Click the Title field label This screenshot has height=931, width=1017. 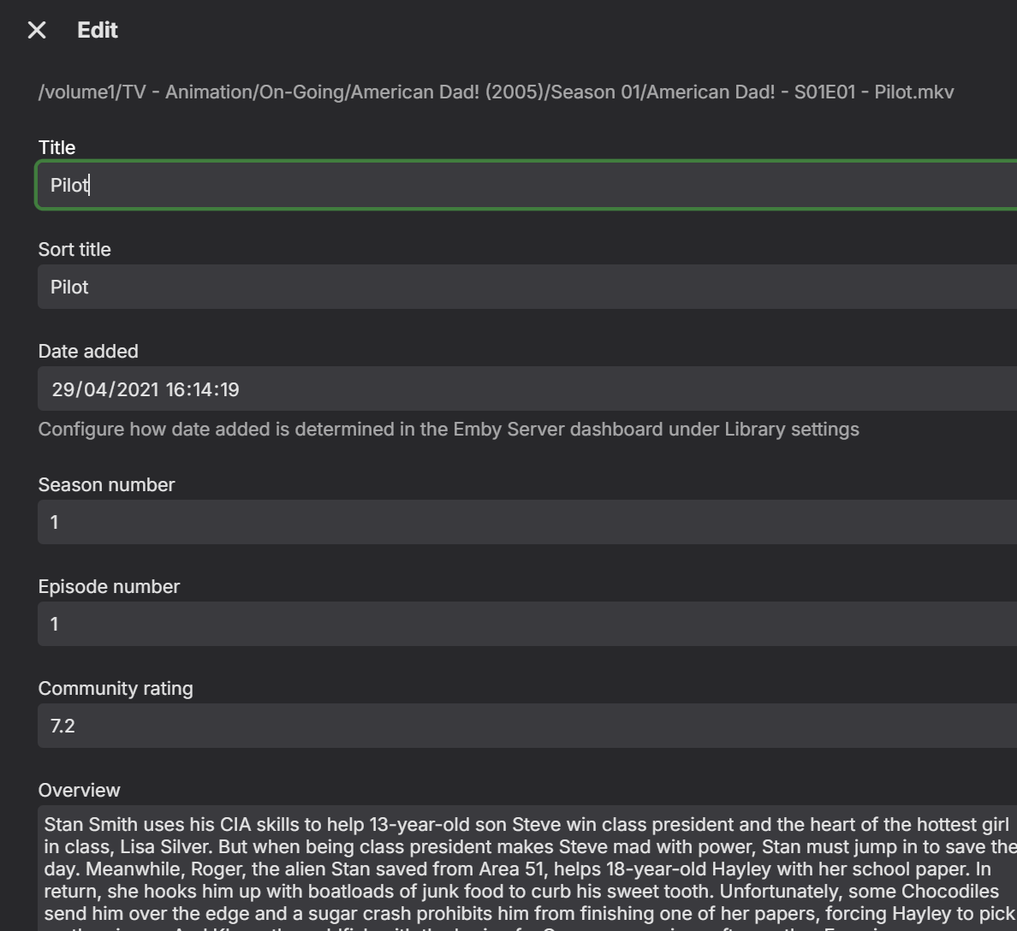coord(56,147)
